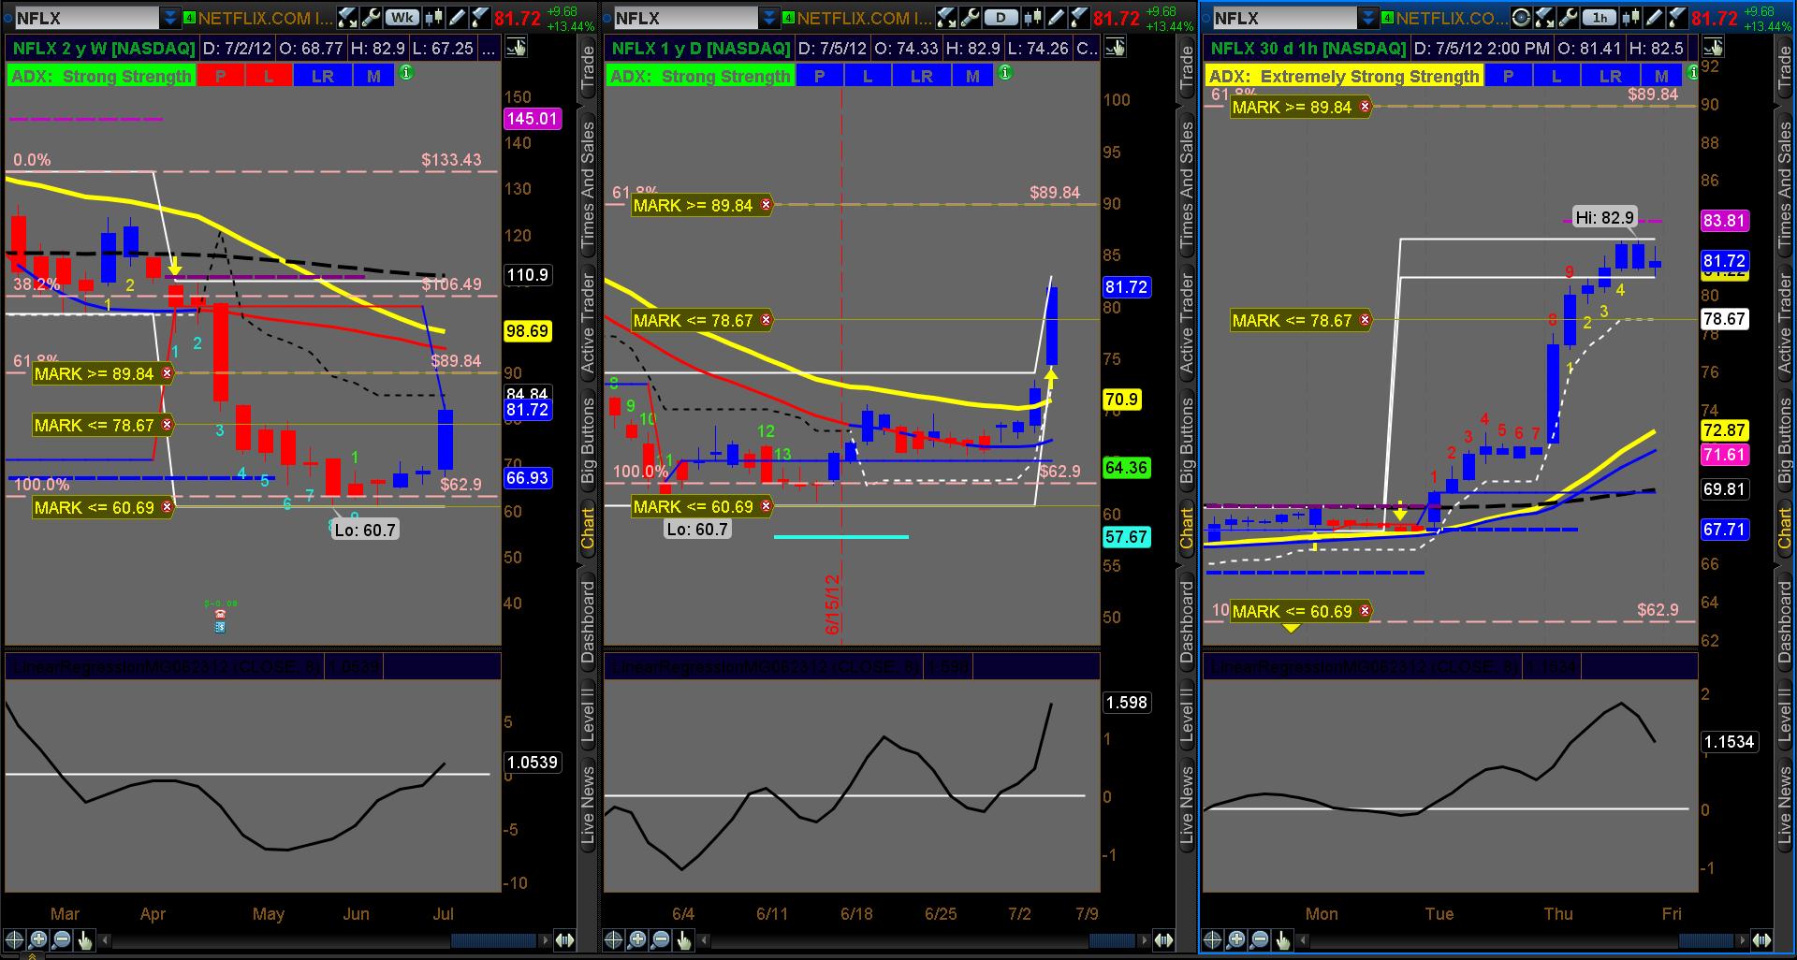The image size is (1797, 960).
Task: Select pencil drawing tool in daily chart
Action: point(1056,17)
